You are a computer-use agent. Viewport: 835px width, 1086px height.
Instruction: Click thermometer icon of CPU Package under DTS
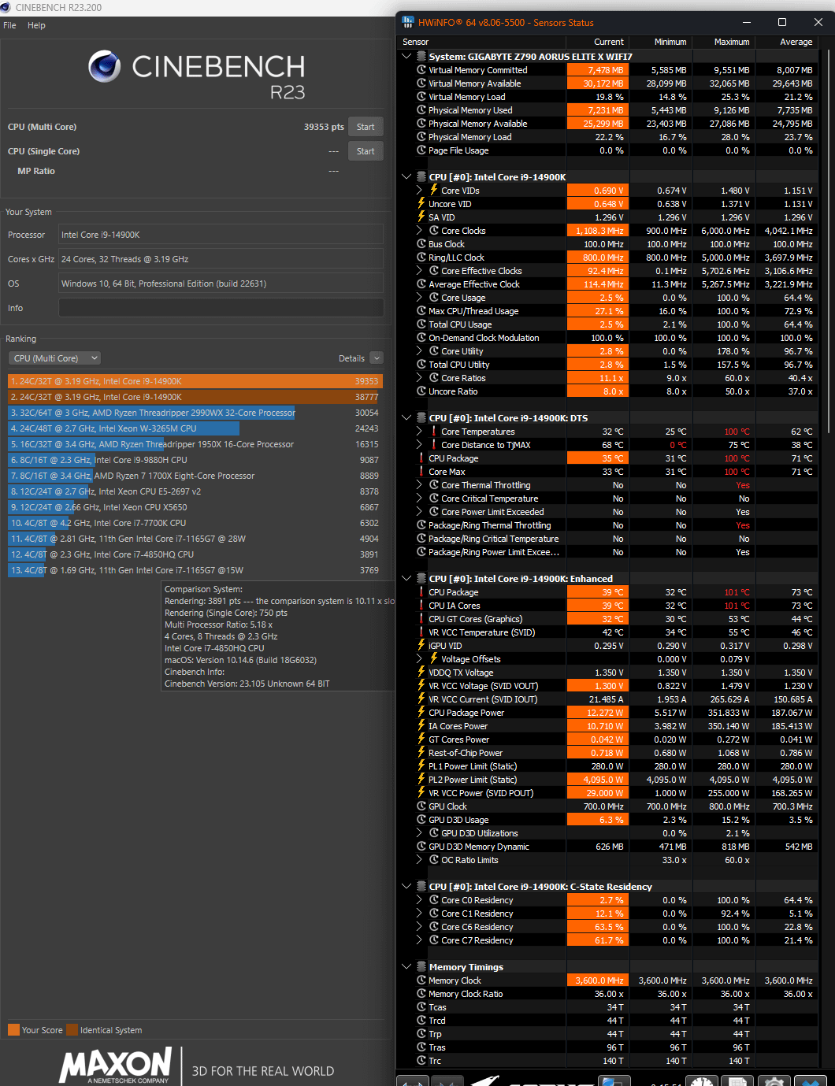tap(421, 458)
